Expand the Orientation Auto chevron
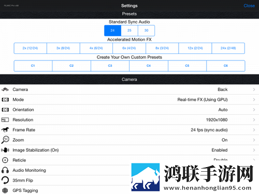Viewport: 259px width, 194px height. point(254,110)
